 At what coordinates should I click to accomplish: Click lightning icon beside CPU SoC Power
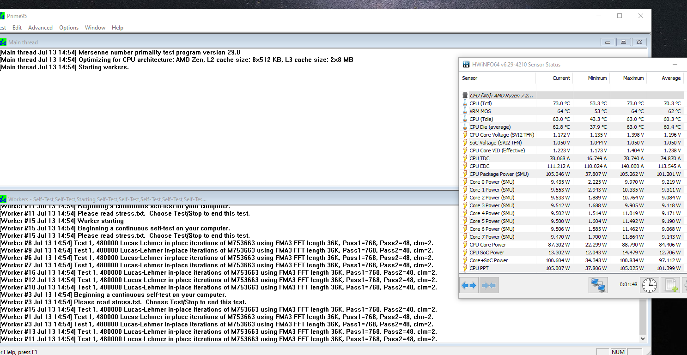(x=465, y=253)
